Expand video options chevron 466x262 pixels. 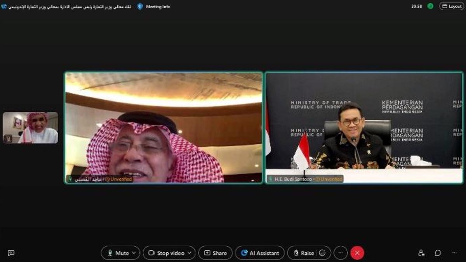[190, 253]
